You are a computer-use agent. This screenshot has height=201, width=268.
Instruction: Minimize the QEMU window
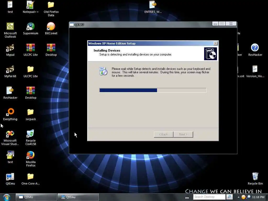pyautogui.click(x=215, y=24)
